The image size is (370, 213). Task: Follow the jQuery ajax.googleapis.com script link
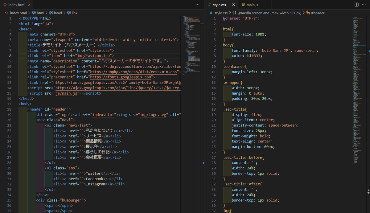tap(118, 88)
